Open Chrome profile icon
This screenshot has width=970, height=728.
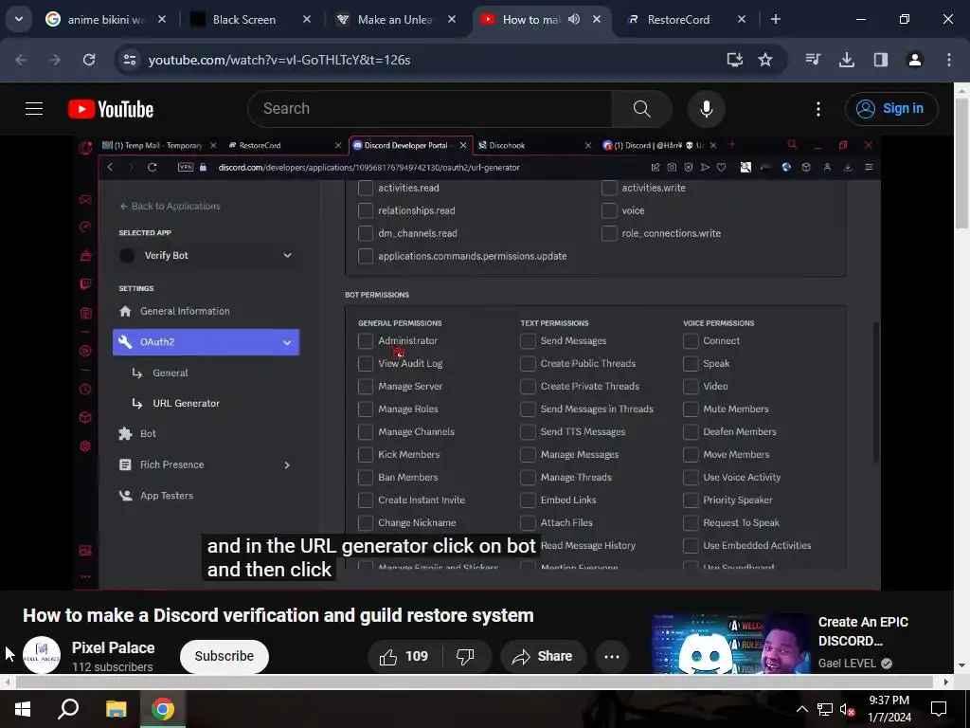click(914, 60)
